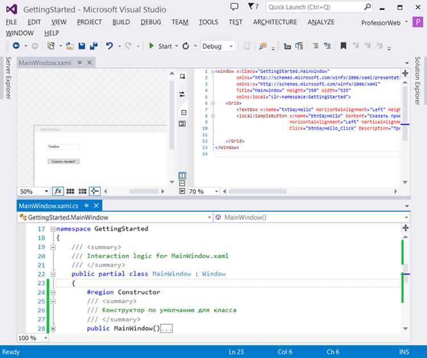This screenshot has height=358, width=427.
Task: Click the Navigate Backward icon
Action: pos(16,46)
